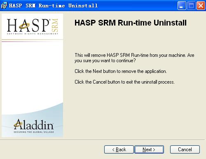Click the Aladdin logo at banner bottom
206x159 pixels.
tap(34, 126)
